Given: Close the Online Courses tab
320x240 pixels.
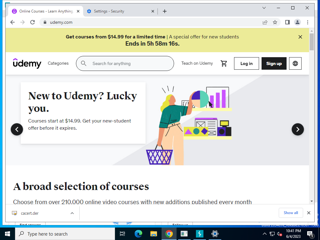Looking at the screenshot, I should click(78, 11).
